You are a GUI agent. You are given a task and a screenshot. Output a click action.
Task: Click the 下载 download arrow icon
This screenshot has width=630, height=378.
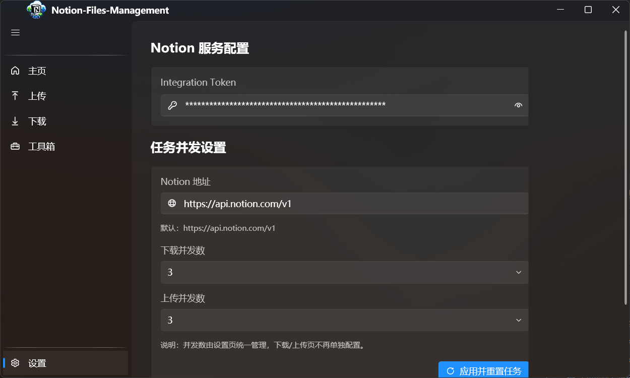(15, 121)
